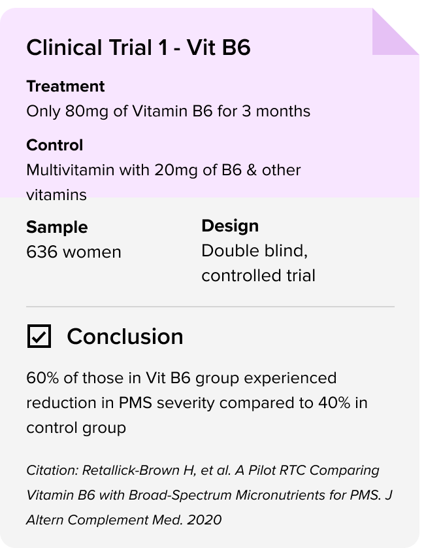Click the Control heading

click(54, 145)
